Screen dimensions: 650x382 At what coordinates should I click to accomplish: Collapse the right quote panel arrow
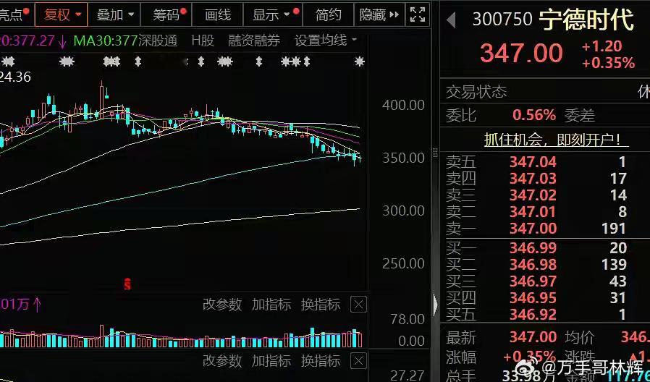point(435,305)
